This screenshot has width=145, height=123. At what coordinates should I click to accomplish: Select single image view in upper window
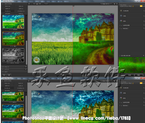point(34,4)
